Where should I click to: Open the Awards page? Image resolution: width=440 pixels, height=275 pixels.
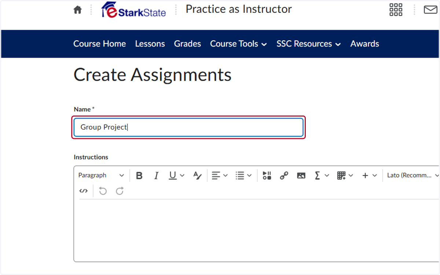coord(365,44)
